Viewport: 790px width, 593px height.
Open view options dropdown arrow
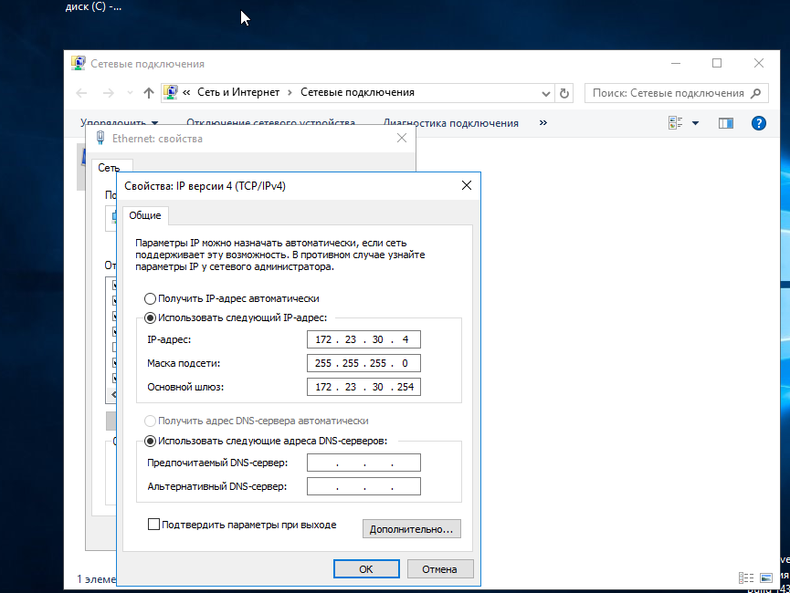pyautogui.click(x=695, y=123)
